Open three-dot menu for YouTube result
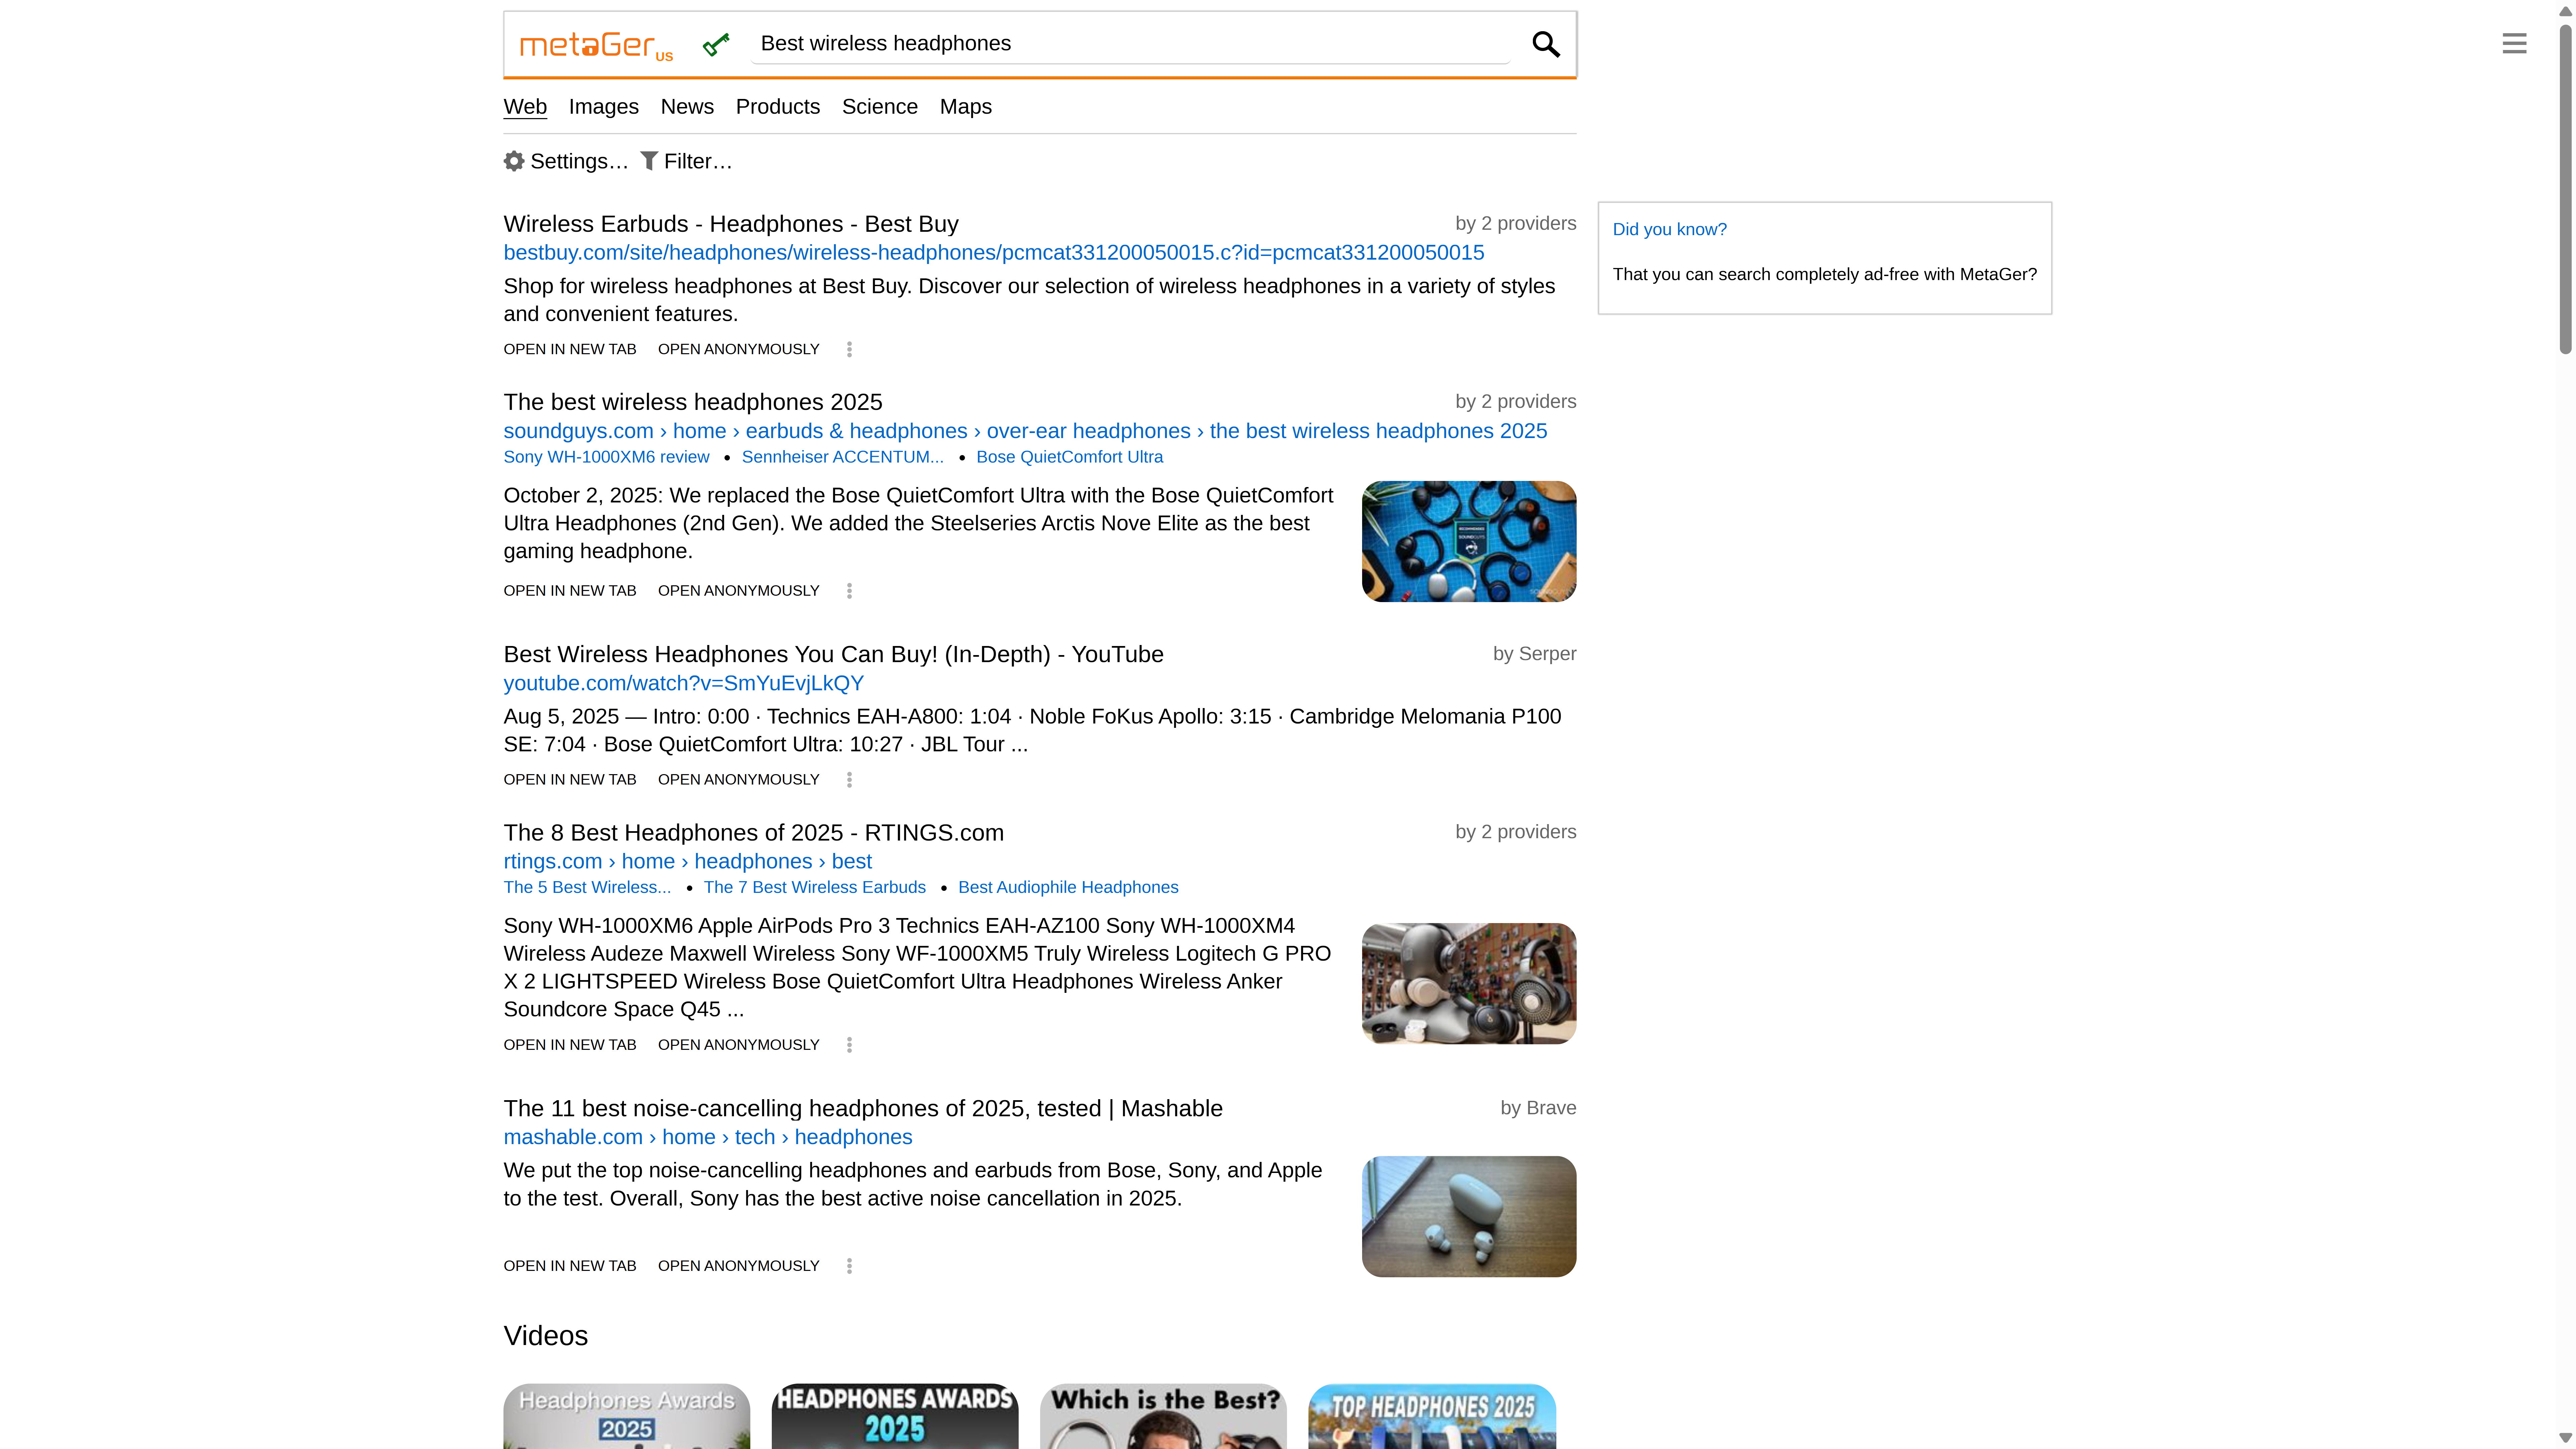The height and width of the screenshot is (1449, 2576). [x=849, y=780]
